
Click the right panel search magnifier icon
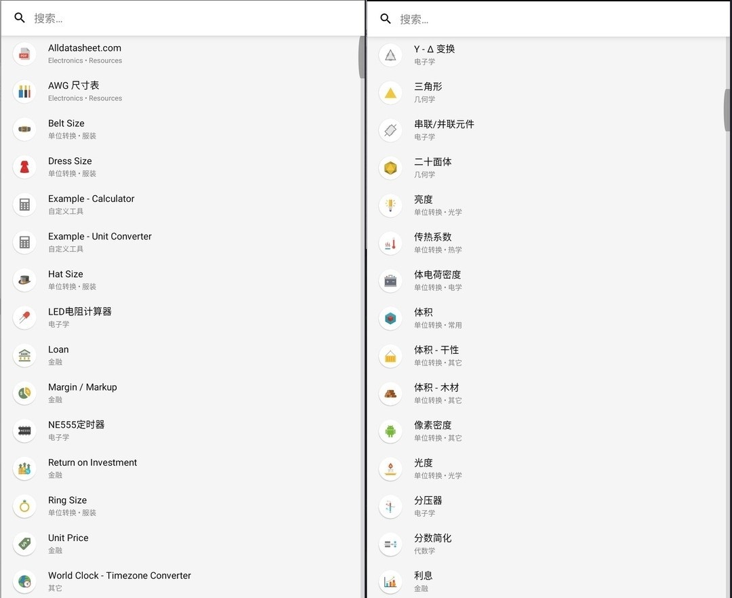[x=386, y=19]
